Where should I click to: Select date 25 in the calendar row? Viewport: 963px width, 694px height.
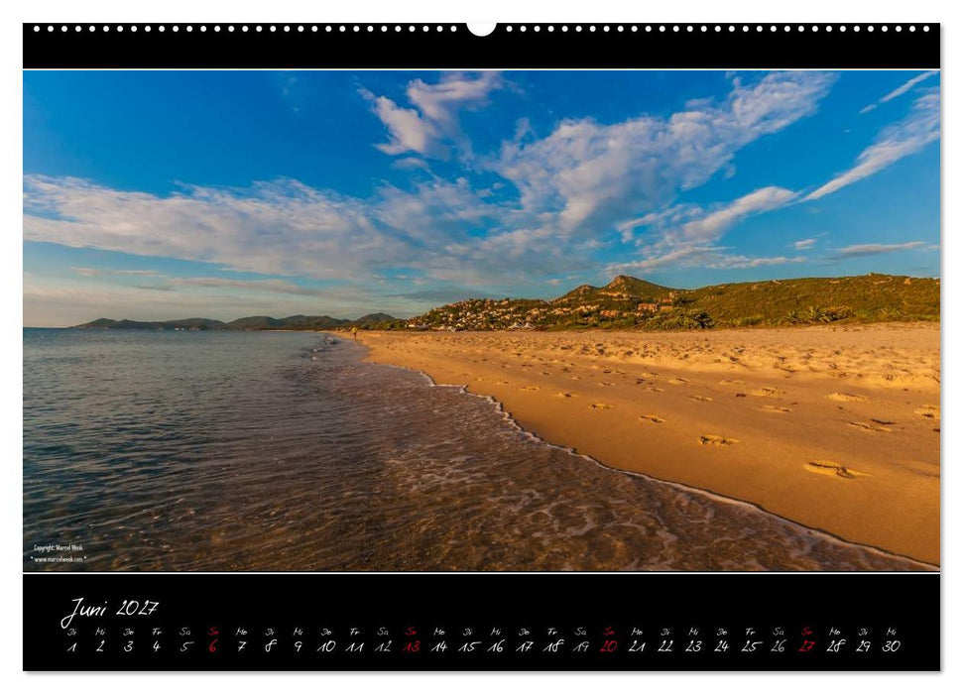point(751,646)
